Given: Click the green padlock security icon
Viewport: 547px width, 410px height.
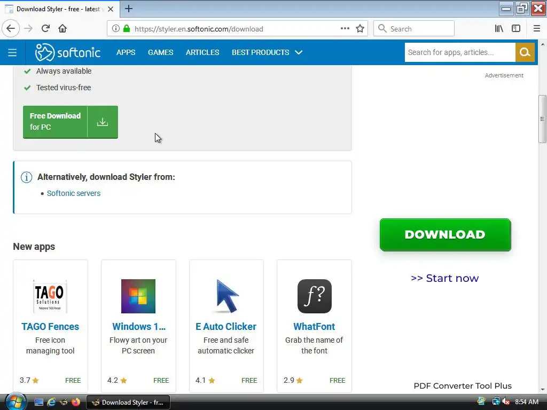Looking at the screenshot, I should point(127,29).
